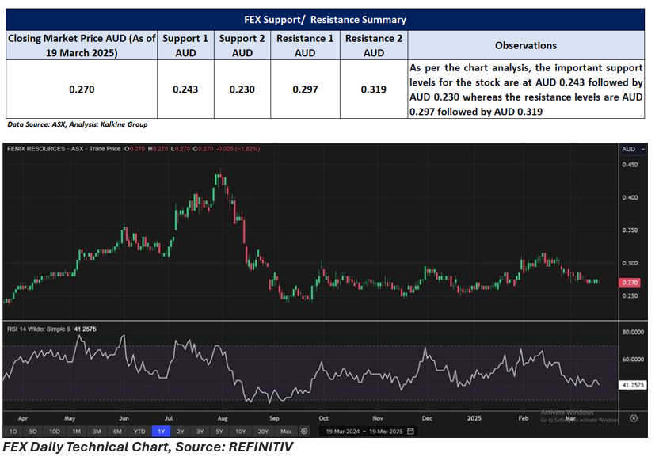This screenshot has width=659, height=457.
Task: Click the 0.319 Resistance 2 value cell
Action: click(x=374, y=89)
